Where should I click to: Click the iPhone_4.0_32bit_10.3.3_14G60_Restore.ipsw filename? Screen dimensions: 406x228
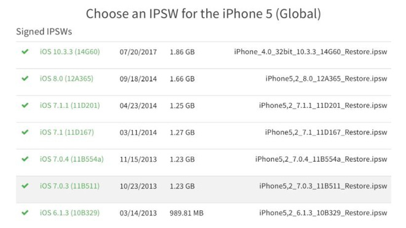[x=311, y=52]
